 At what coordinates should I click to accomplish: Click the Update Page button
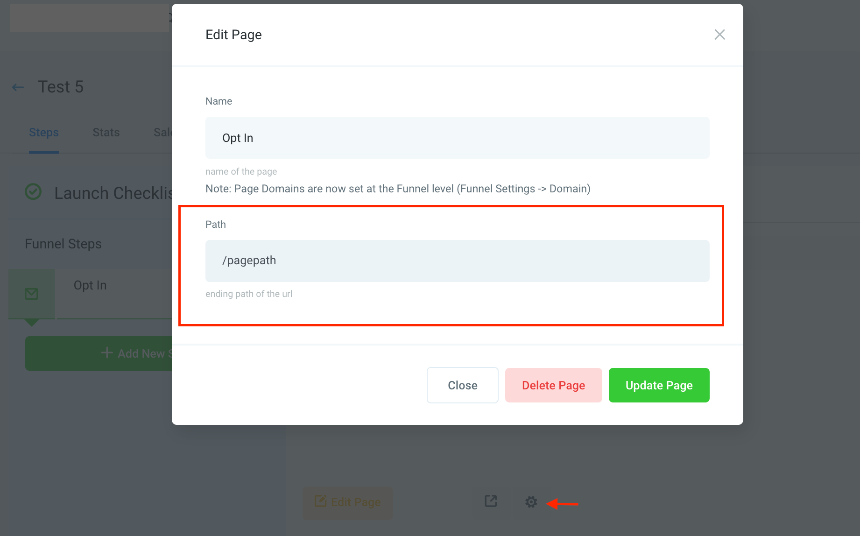(659, 385)
